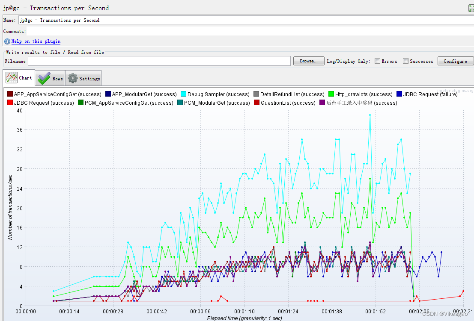Focus the Comments input field
The image size is (474, 321).
point(250,31)
